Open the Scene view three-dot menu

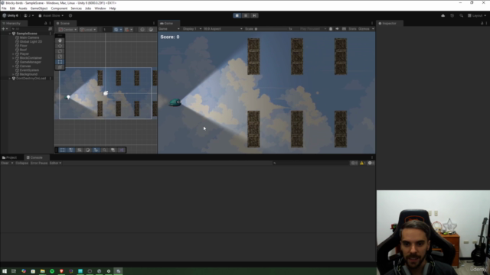click(154, 24)
